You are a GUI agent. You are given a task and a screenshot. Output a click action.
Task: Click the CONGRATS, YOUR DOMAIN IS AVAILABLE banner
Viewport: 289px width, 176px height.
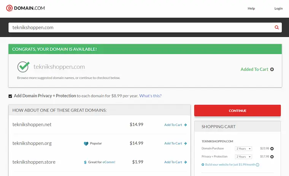point(145,49)
